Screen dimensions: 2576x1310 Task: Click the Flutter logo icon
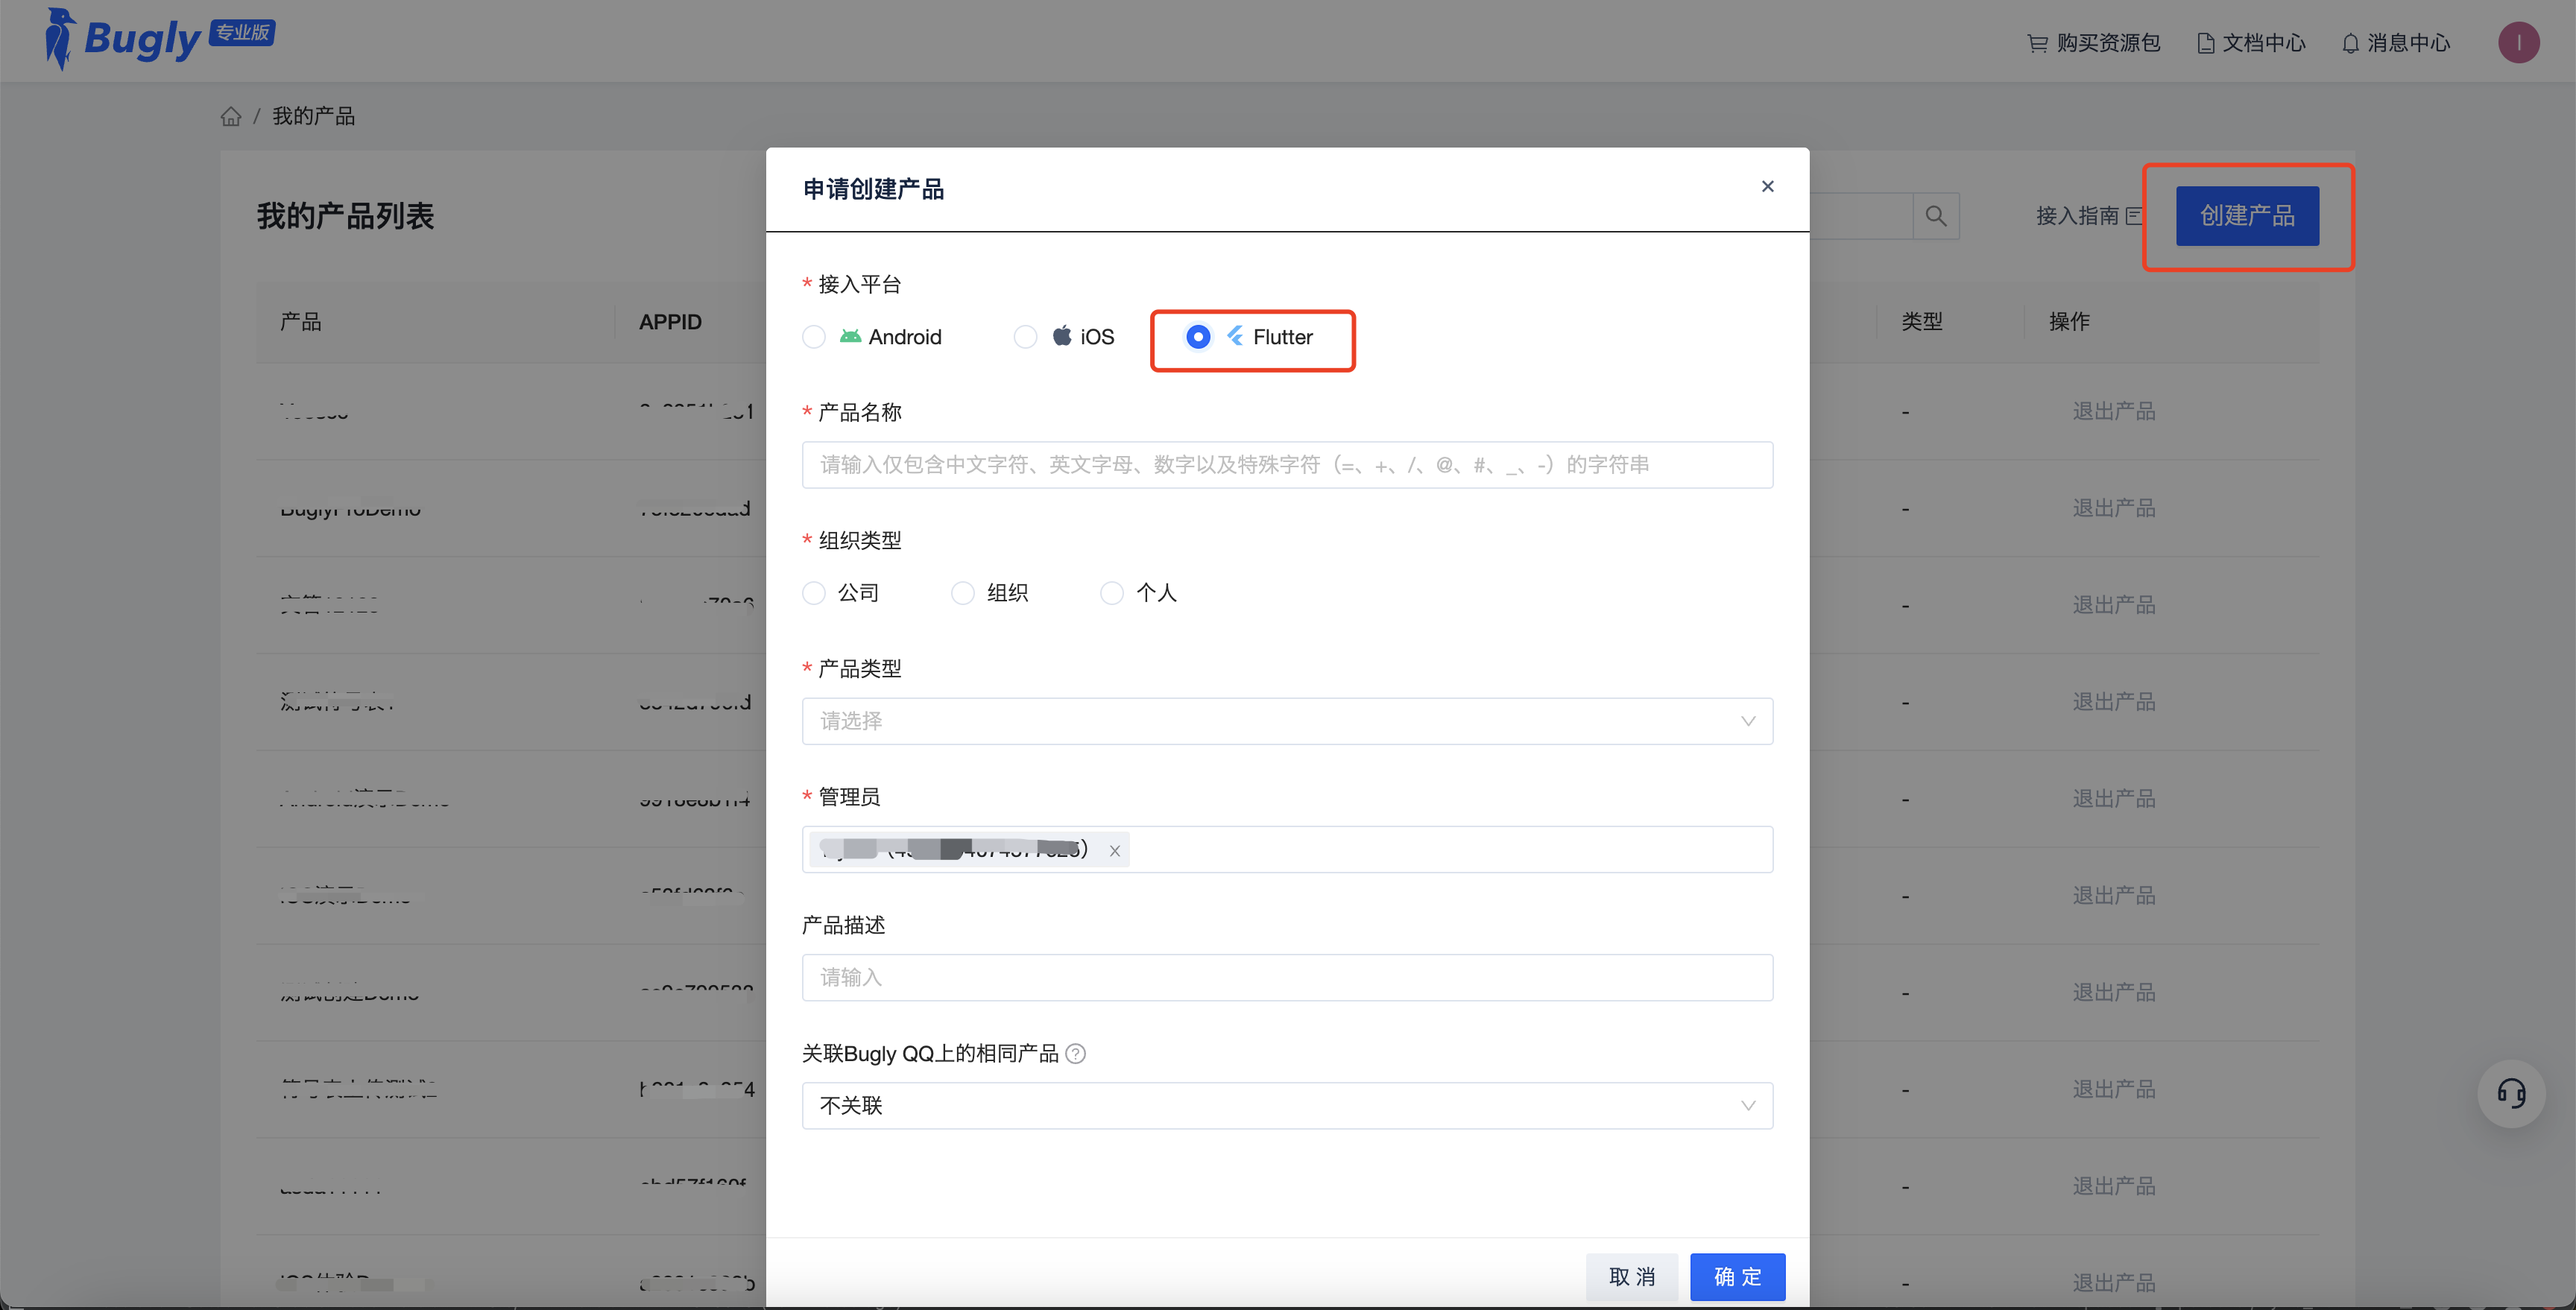1235,336
